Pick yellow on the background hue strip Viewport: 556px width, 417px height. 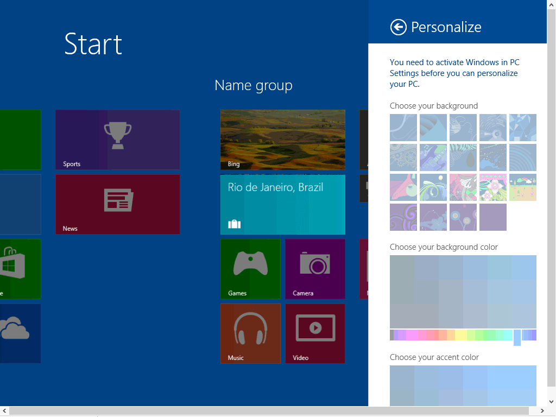pos(460,335)
